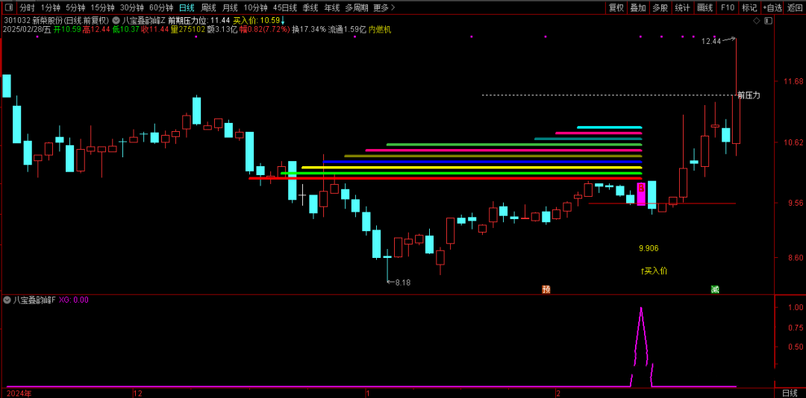Click the 2024年 time axis label
The width and height of the screenshot is (806, 398).
(x=19, y=394)
